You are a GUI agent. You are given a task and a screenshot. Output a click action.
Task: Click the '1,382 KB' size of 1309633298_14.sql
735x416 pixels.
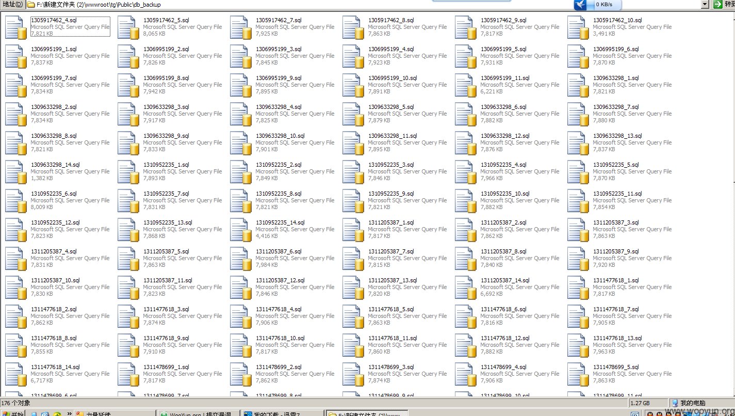[x=42, y=178]
